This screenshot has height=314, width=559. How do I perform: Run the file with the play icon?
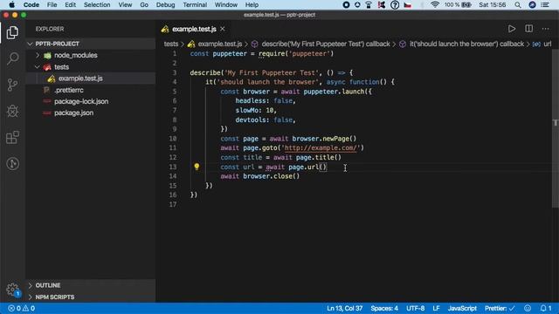click(512, 29)
